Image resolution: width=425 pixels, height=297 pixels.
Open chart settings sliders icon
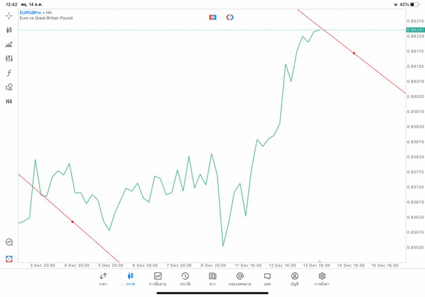(9, 58)
